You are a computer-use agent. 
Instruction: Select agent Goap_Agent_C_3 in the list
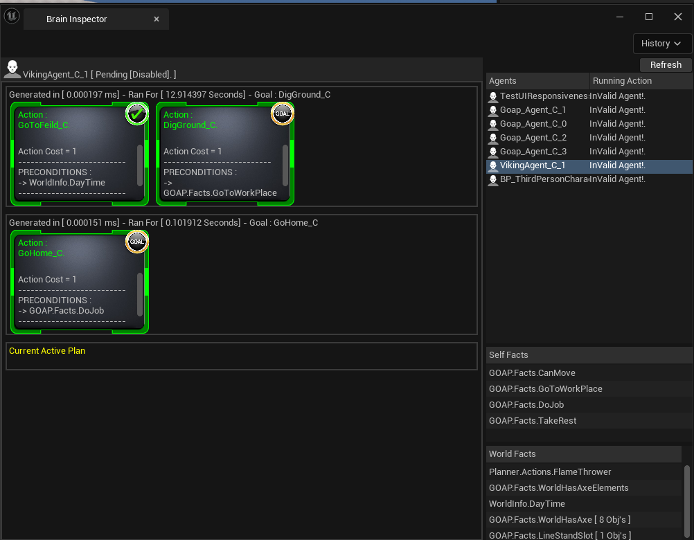click(533, 151)
